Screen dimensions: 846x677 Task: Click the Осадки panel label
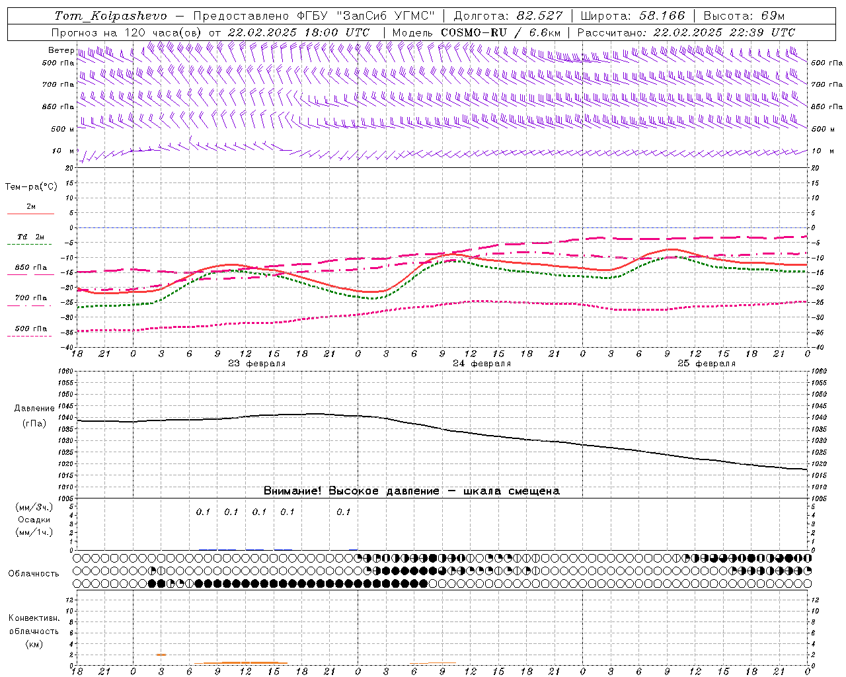pos(34,520)
